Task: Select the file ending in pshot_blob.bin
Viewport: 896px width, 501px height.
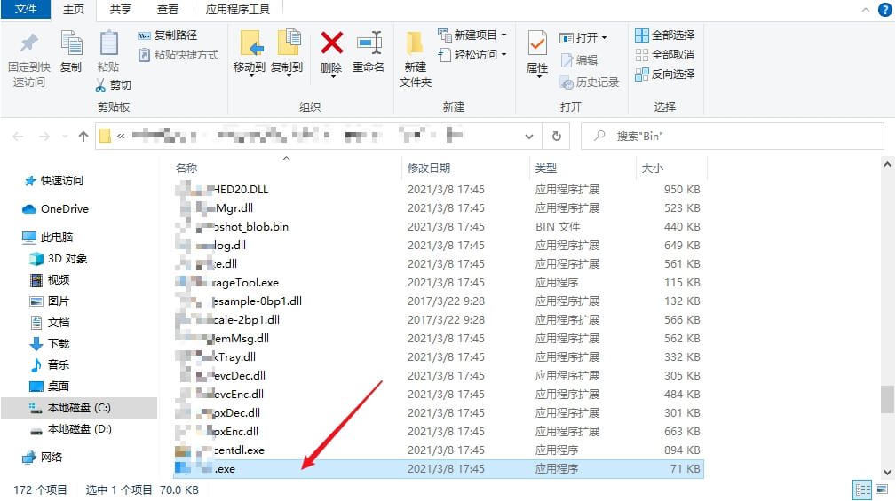Action: 438,226
